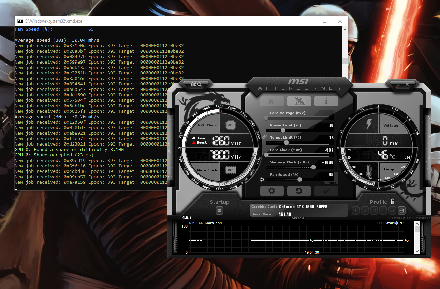Apply settings with the checkmark button
Viewport: 440px width, 289px height.
click(326, 191)
